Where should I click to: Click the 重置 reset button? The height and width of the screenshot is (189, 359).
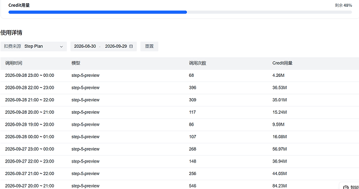coord(149,46)
